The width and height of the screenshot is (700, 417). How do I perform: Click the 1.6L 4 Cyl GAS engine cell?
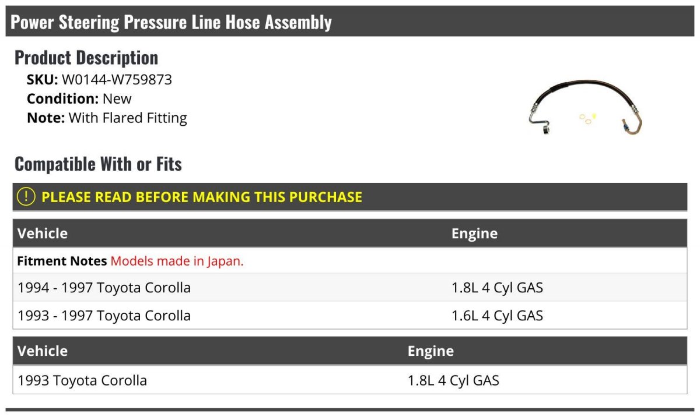point(497,316)
